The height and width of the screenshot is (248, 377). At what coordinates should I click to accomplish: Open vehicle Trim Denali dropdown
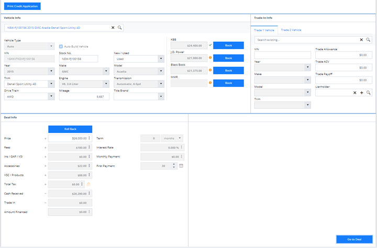point(51,84)
